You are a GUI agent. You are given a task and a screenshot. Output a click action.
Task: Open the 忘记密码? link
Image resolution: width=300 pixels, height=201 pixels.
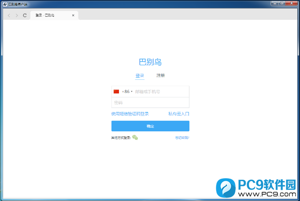click(x=182, y=138)
